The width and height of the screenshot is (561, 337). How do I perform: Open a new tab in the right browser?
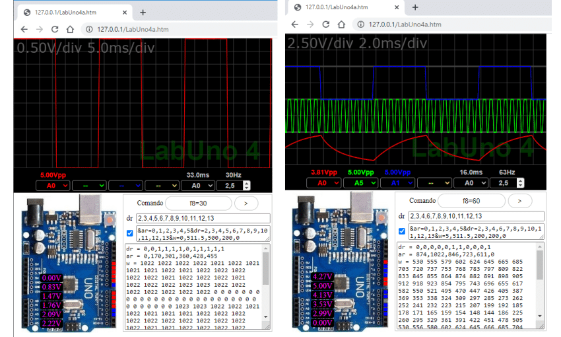[x=415, y=7]
